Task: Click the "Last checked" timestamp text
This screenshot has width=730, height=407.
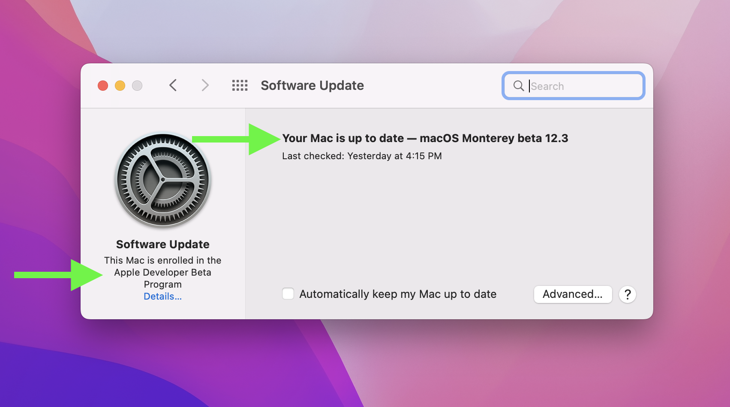Action: point(362,156)
